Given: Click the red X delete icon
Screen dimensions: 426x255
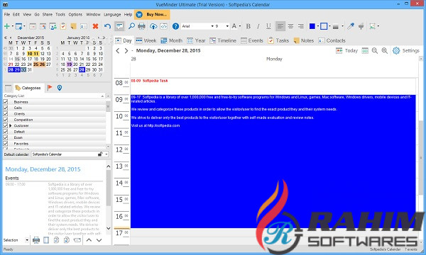Looking at the screenshot, I should click(x=95, y=26).
